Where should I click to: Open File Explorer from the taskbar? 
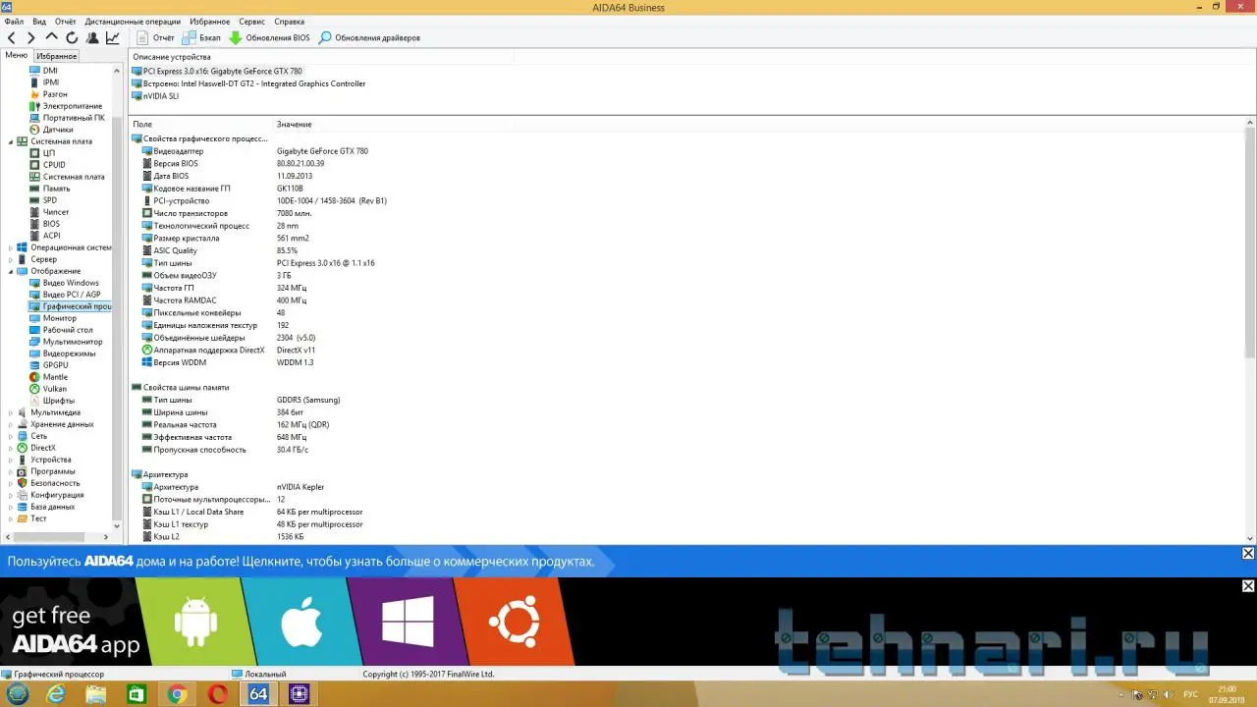[97, 694]
